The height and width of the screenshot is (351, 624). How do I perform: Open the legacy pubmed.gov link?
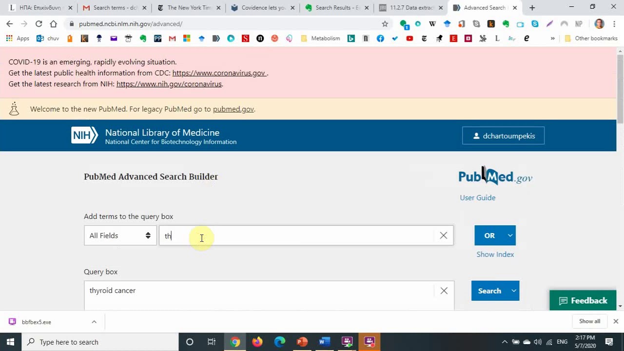[x=233, y=109]
